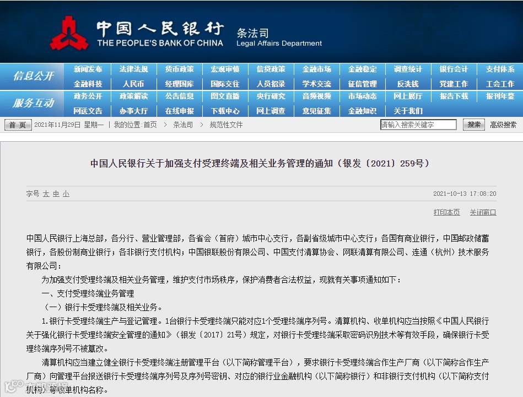Open 金融市场 menu item

pyautogui.click(x=316, y=69)
